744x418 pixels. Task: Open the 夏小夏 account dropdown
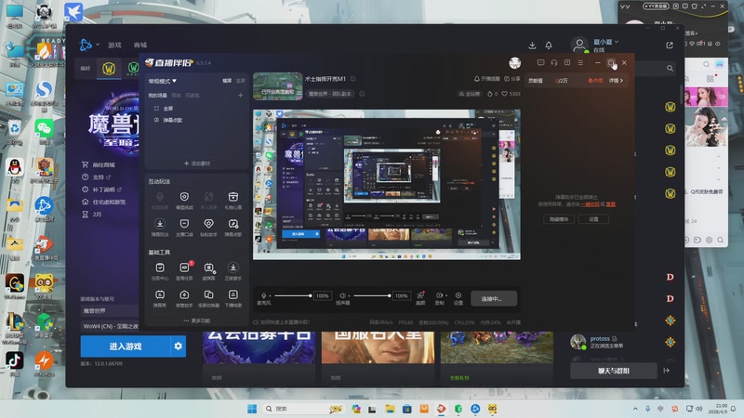606,42
